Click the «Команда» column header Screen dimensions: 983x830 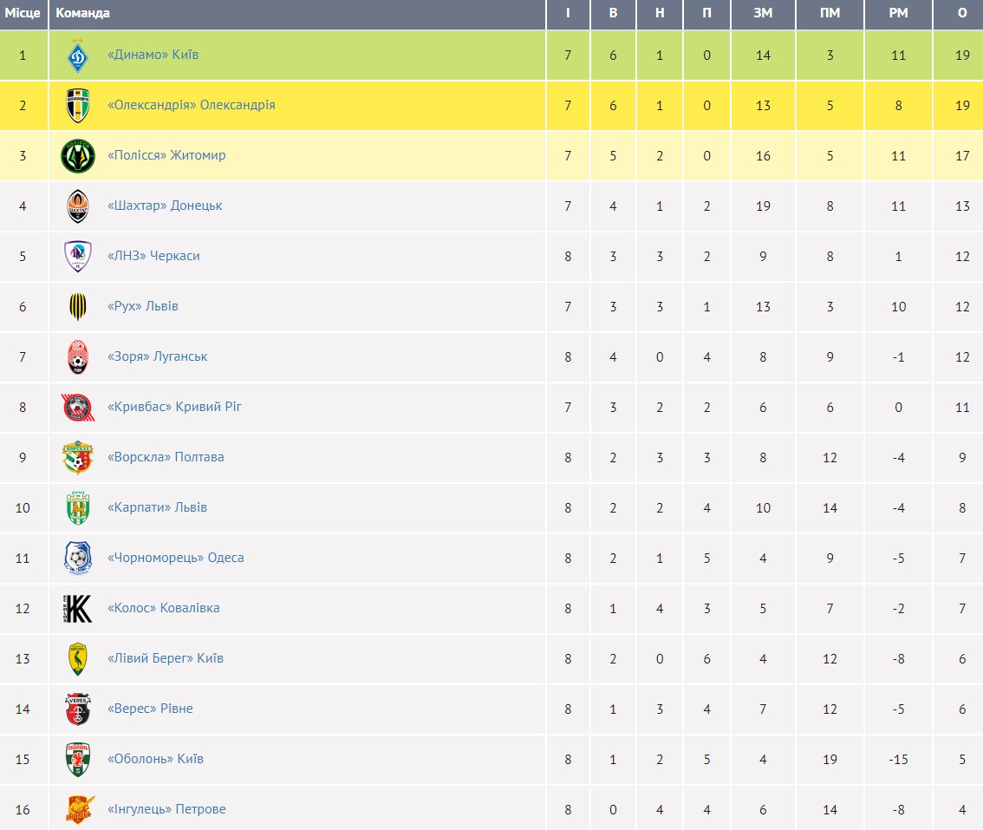tap(83, 14)
